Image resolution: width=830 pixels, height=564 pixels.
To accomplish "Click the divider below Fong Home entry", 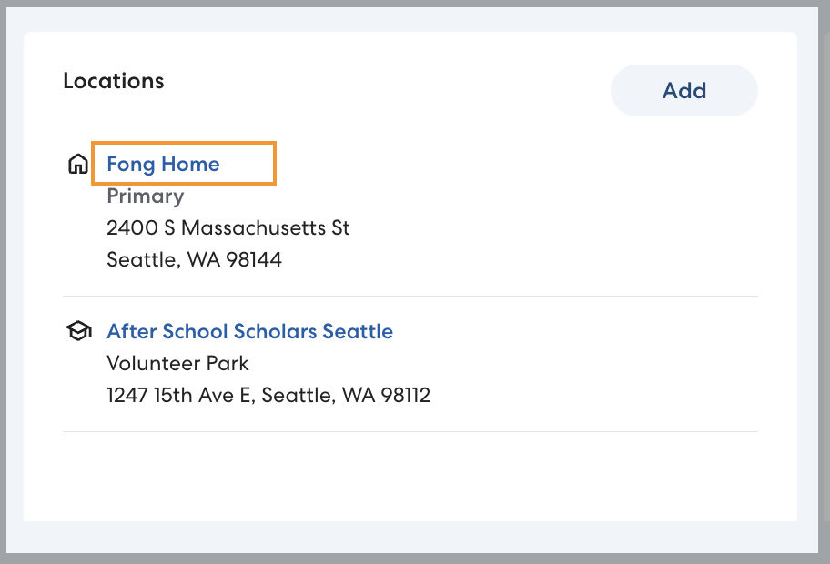I will click(410, 297).
